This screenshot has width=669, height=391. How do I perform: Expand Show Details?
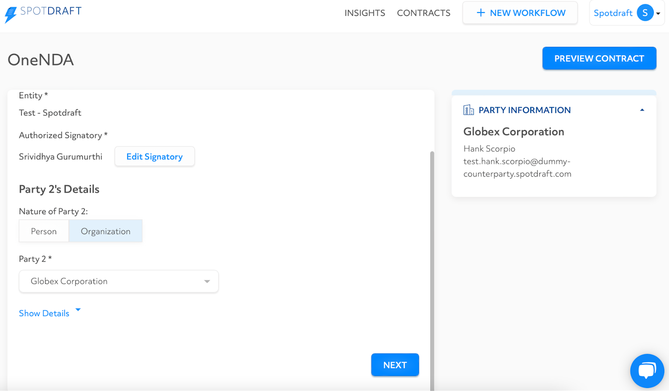(x=50, y=313)
